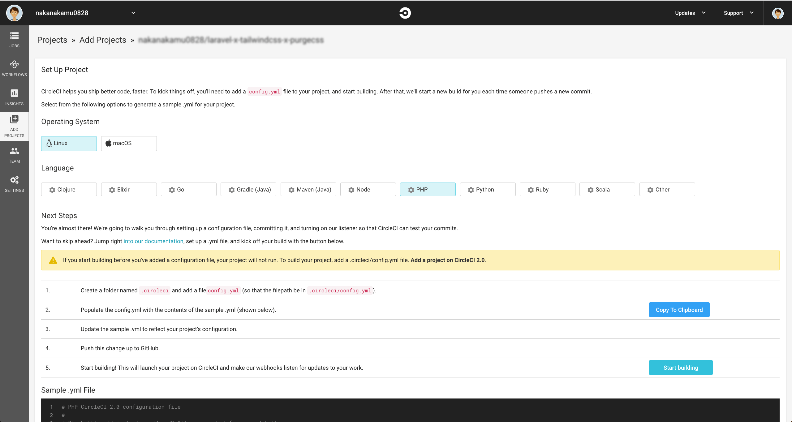Click the blurred repository name in breadcrumb
The height and width of the screenshot is (422, 792).
click(x=231, y=40)
